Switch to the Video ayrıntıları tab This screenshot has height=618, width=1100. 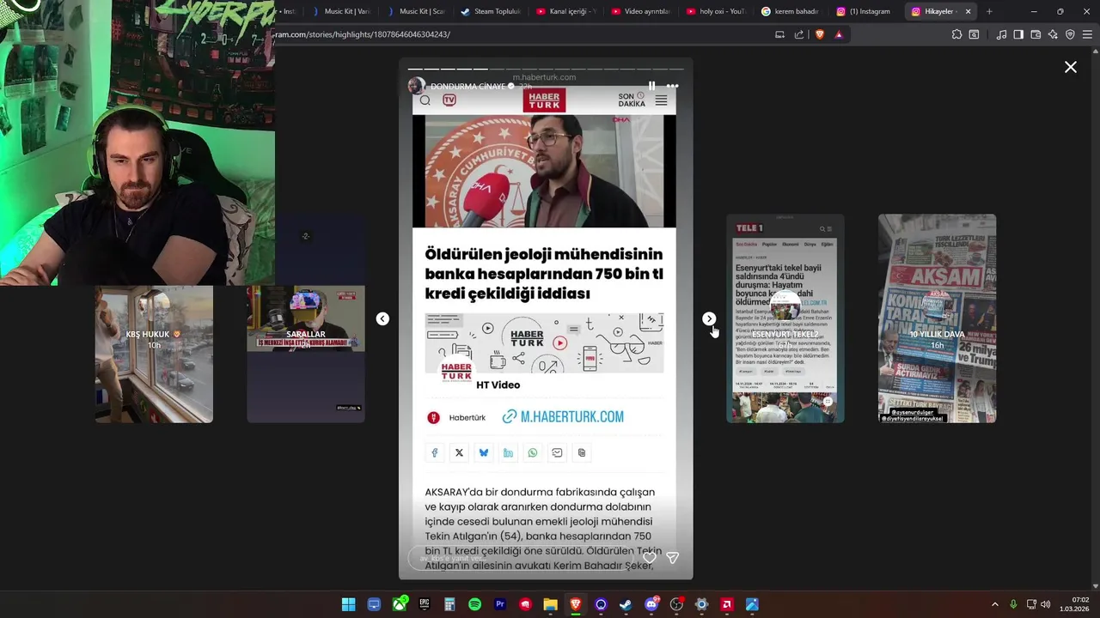(x=640, y=11)
